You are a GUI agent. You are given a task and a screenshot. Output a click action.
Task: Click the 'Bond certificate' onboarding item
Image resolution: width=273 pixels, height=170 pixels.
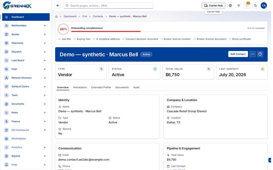240,39
